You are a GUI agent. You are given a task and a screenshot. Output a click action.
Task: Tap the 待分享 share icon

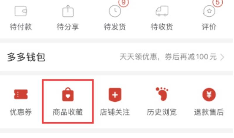tap(68, 11)
